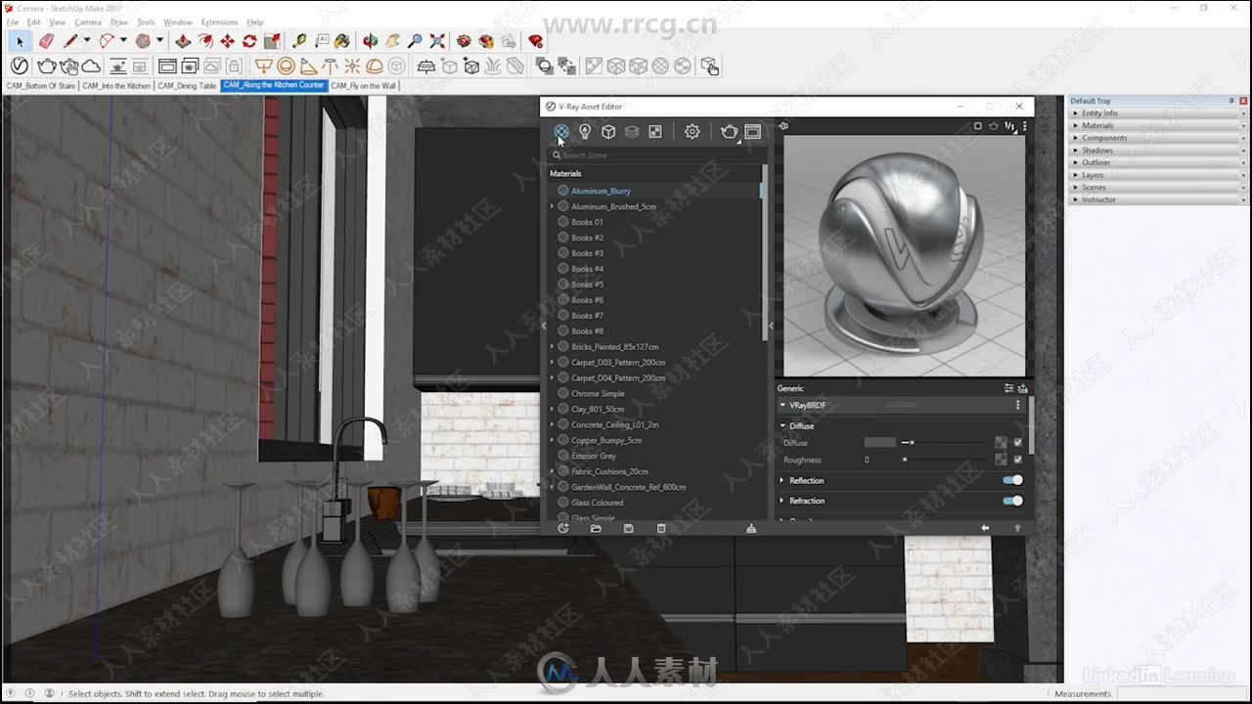This screenshot has height=704, width=1252.
Task: Switch to CAM_Dining Table scene tab
Action: click(187, 86)
